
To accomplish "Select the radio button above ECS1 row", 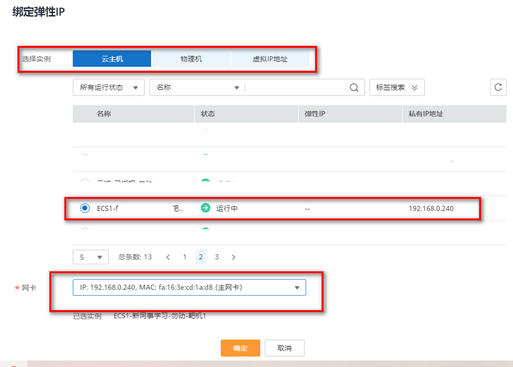I will (x=85, y=182).
